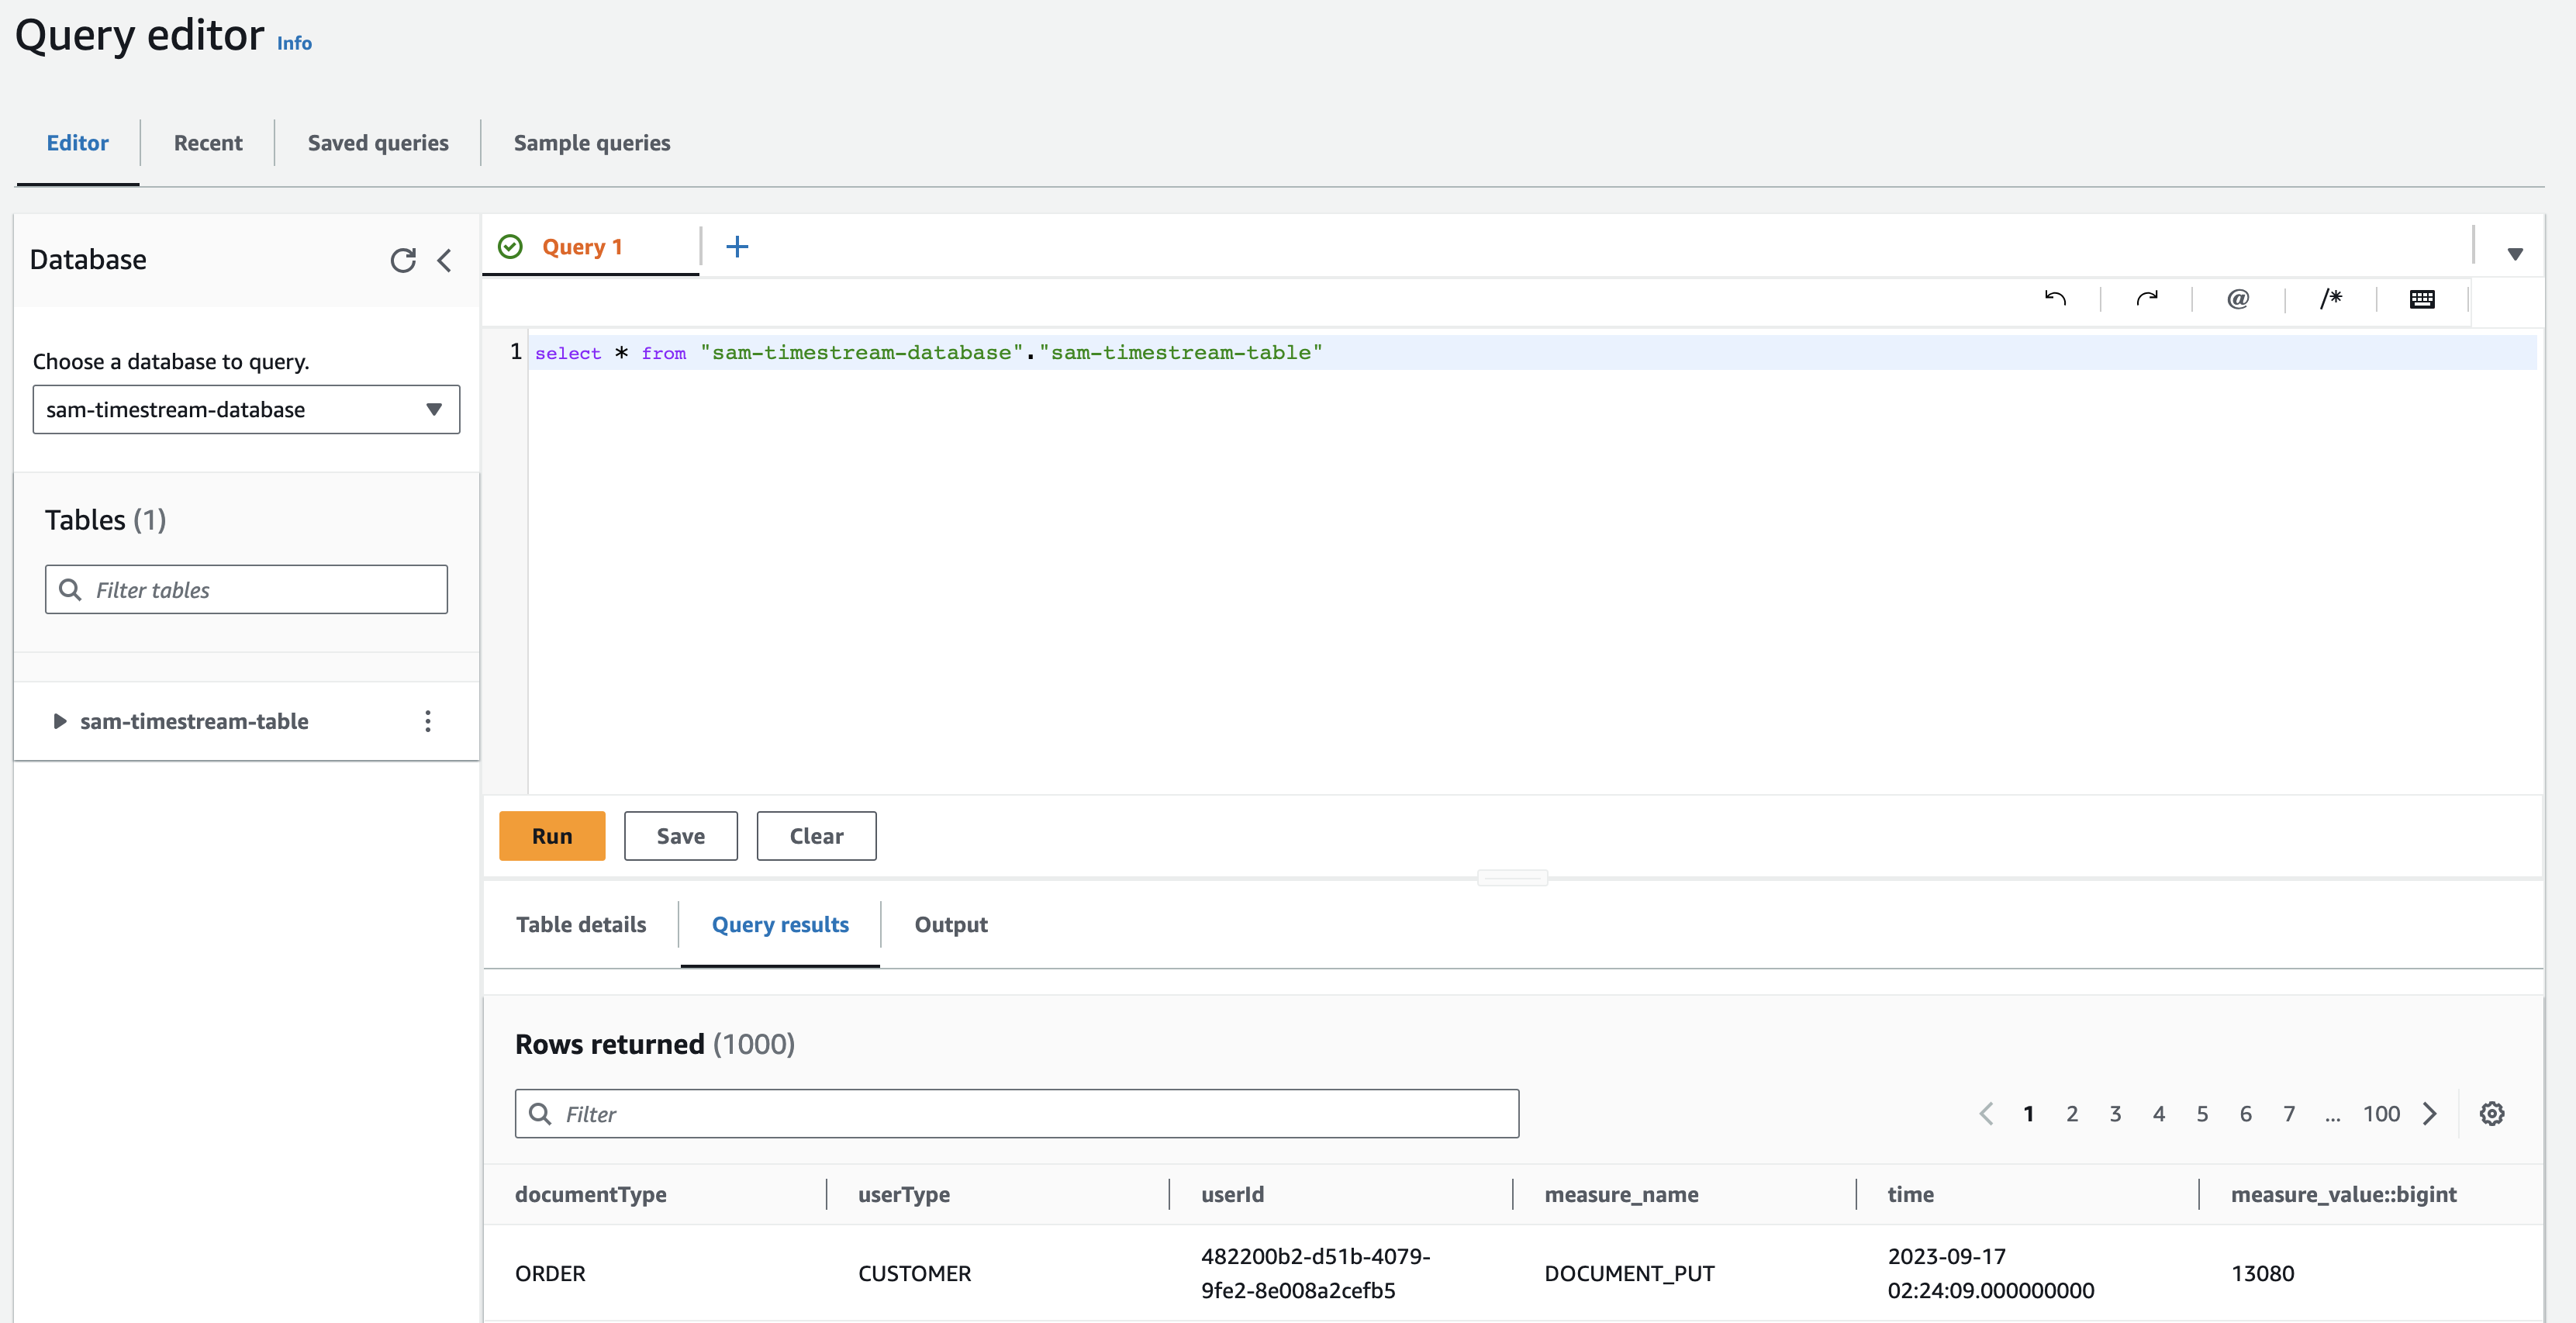Open the Saved queries tab

point(378,143)
